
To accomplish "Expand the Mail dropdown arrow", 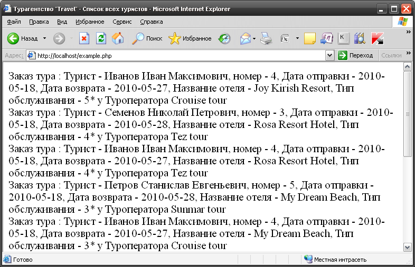I will pos(254,38).
